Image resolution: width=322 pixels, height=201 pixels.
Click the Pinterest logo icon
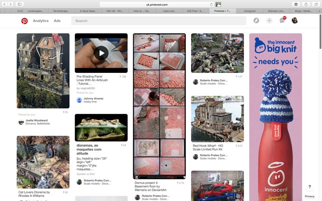click(25, 21)
